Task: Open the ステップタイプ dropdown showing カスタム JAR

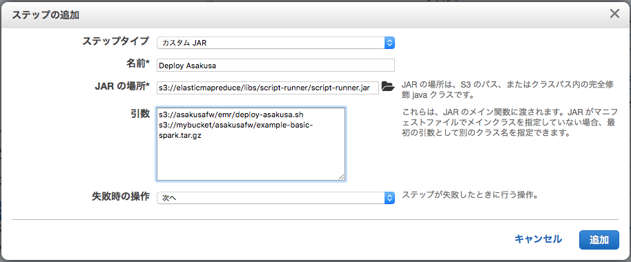Action: pyautogui.click(x=275, y=43)
